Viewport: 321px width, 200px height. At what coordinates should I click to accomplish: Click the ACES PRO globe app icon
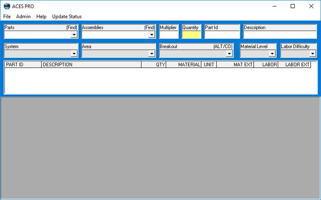(7, 6)
